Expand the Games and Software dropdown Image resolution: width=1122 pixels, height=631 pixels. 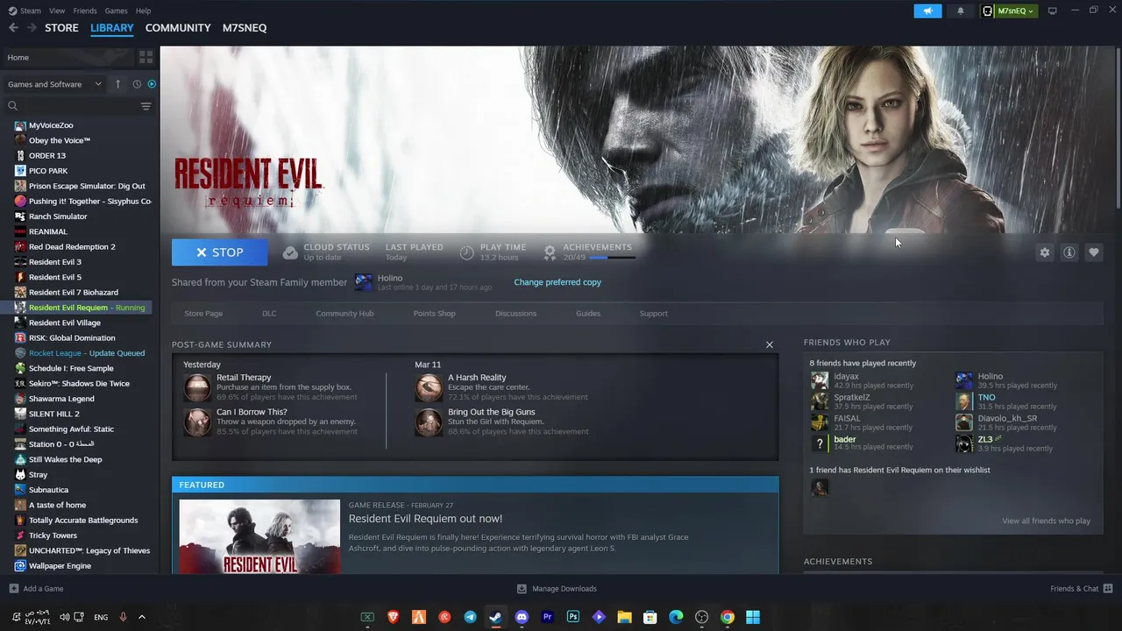[54, 84]
